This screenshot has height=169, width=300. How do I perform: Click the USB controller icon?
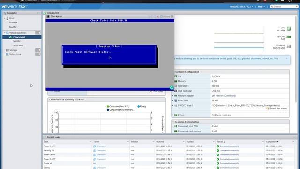176,91
